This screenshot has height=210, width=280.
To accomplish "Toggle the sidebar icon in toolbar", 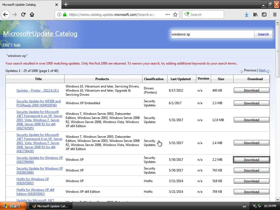I will [264, 14].
